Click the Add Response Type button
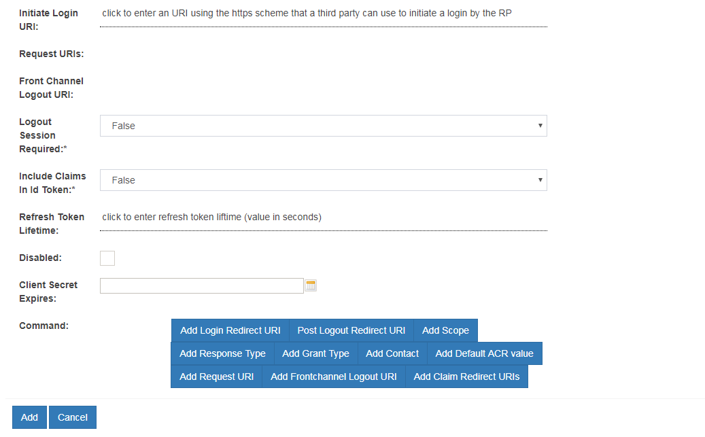705x437 pixels. pyautogui.click(x=222, y=354)
